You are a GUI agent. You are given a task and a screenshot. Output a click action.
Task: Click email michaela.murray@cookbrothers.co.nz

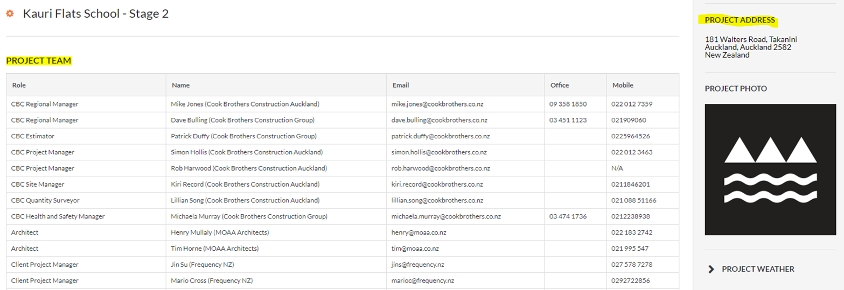[446, 217]
